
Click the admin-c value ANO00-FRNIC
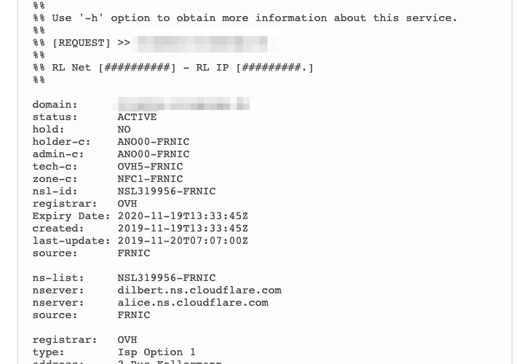click(x=153, y=154)
